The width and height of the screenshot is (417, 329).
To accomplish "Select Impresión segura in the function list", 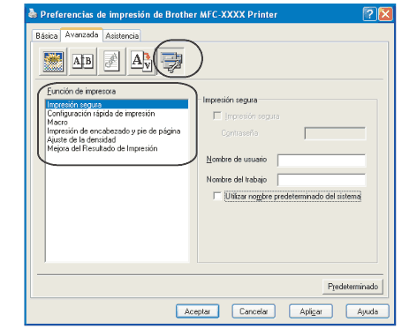I will click(118, 104).
